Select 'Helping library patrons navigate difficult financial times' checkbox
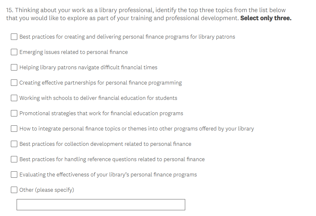 (x=14, y=67)
